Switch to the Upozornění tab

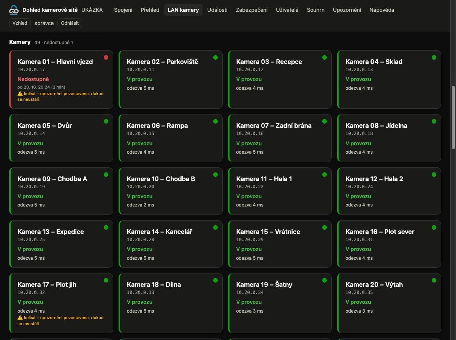[347, 10]
